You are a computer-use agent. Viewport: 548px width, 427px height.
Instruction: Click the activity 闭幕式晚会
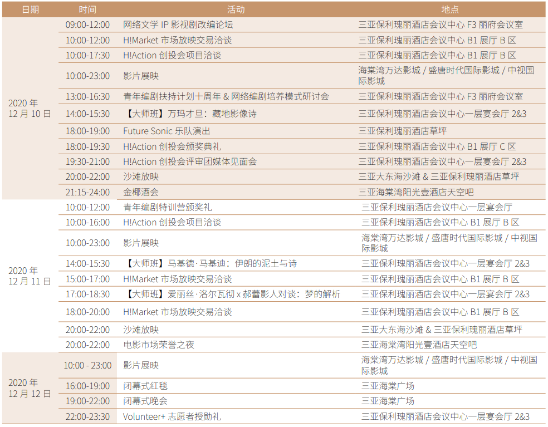[x=145, y=401]
